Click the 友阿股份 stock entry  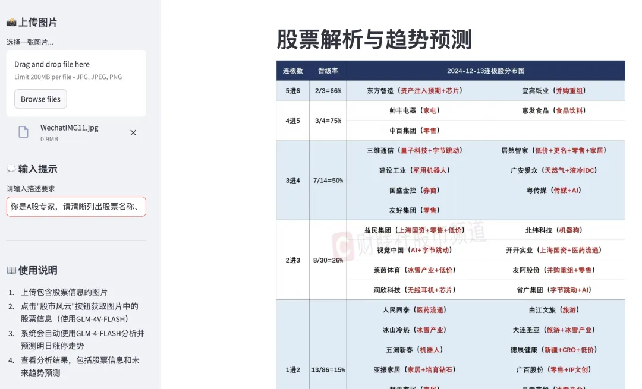click(x=554, y=270)
